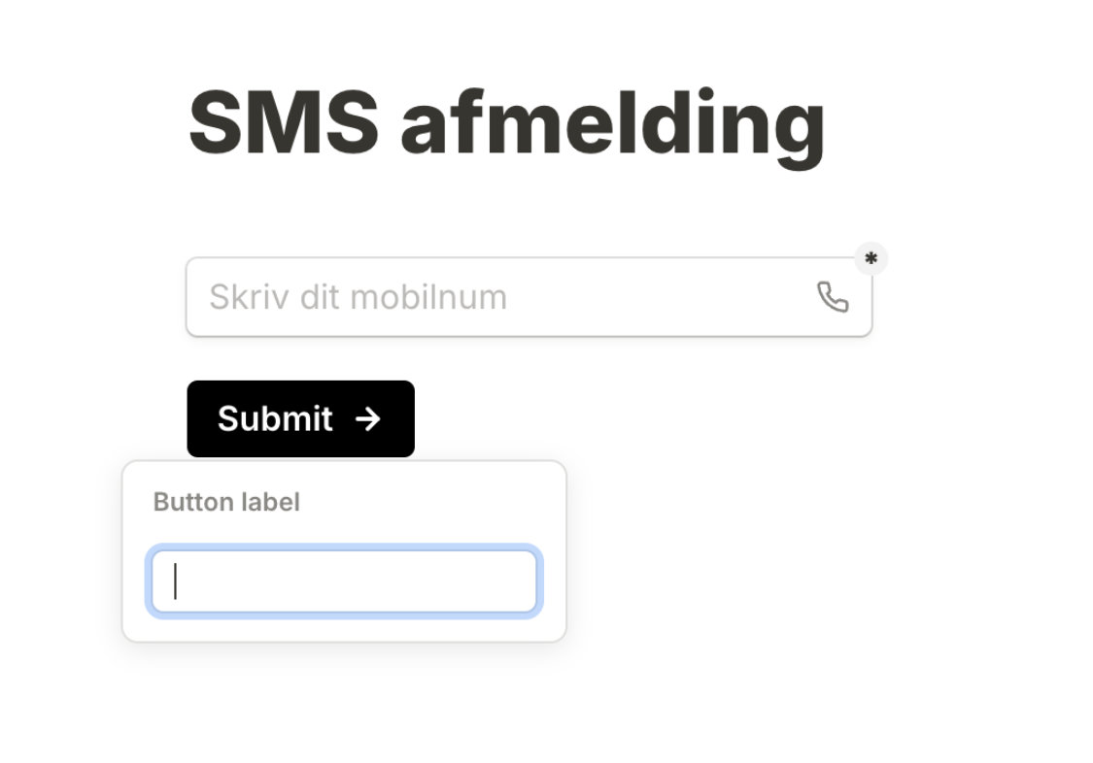
Task: Click the word 'SMS' in the heading
Action: (x=284, y=122)
